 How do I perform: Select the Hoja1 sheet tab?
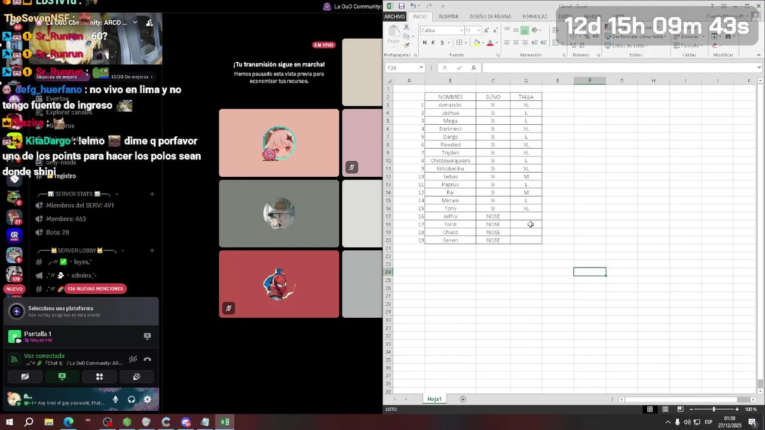(434, 399)
